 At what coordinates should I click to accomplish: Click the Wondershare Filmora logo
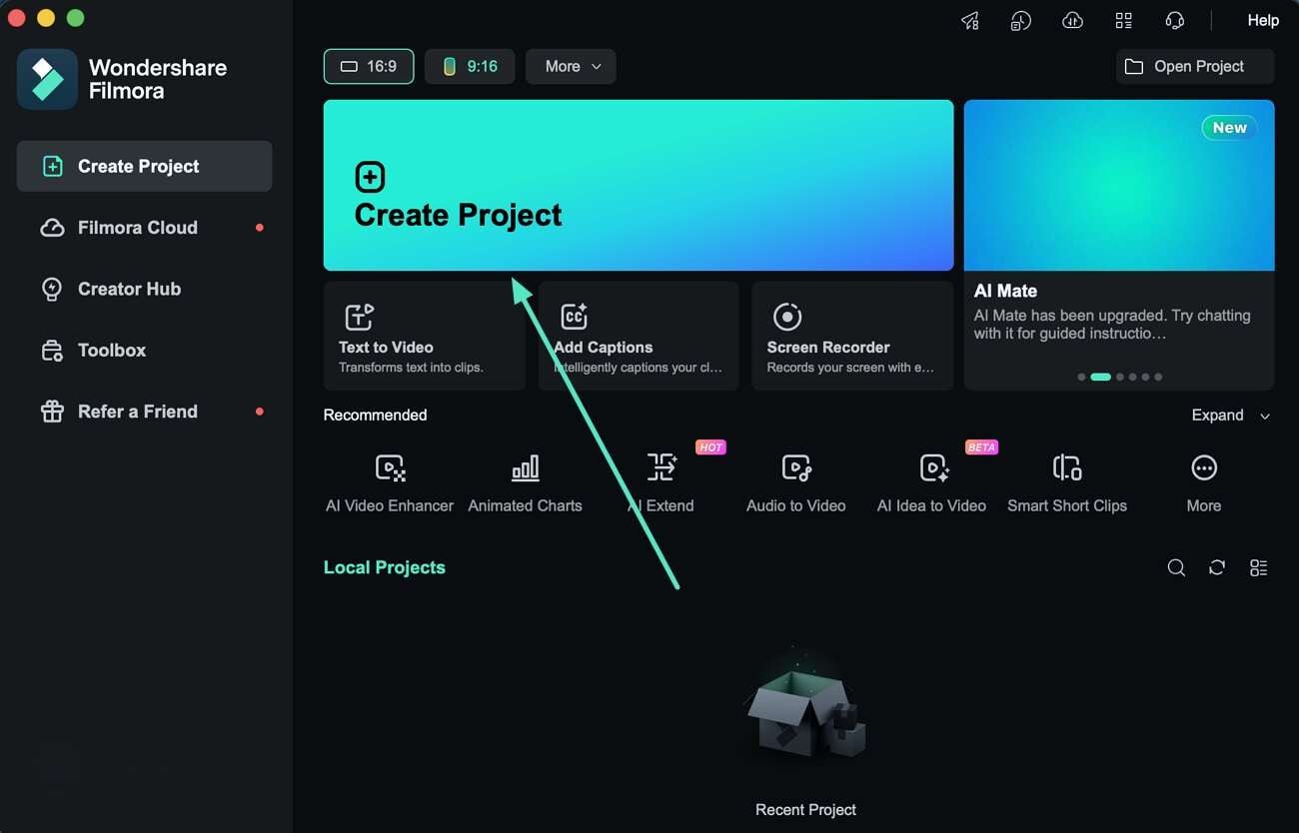(47, 79)
